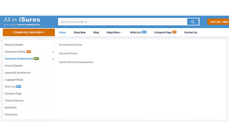The image size is (229, 137).
Task: Expand Consumer & Electronics submenu arrow
Action: click(53, 59)
